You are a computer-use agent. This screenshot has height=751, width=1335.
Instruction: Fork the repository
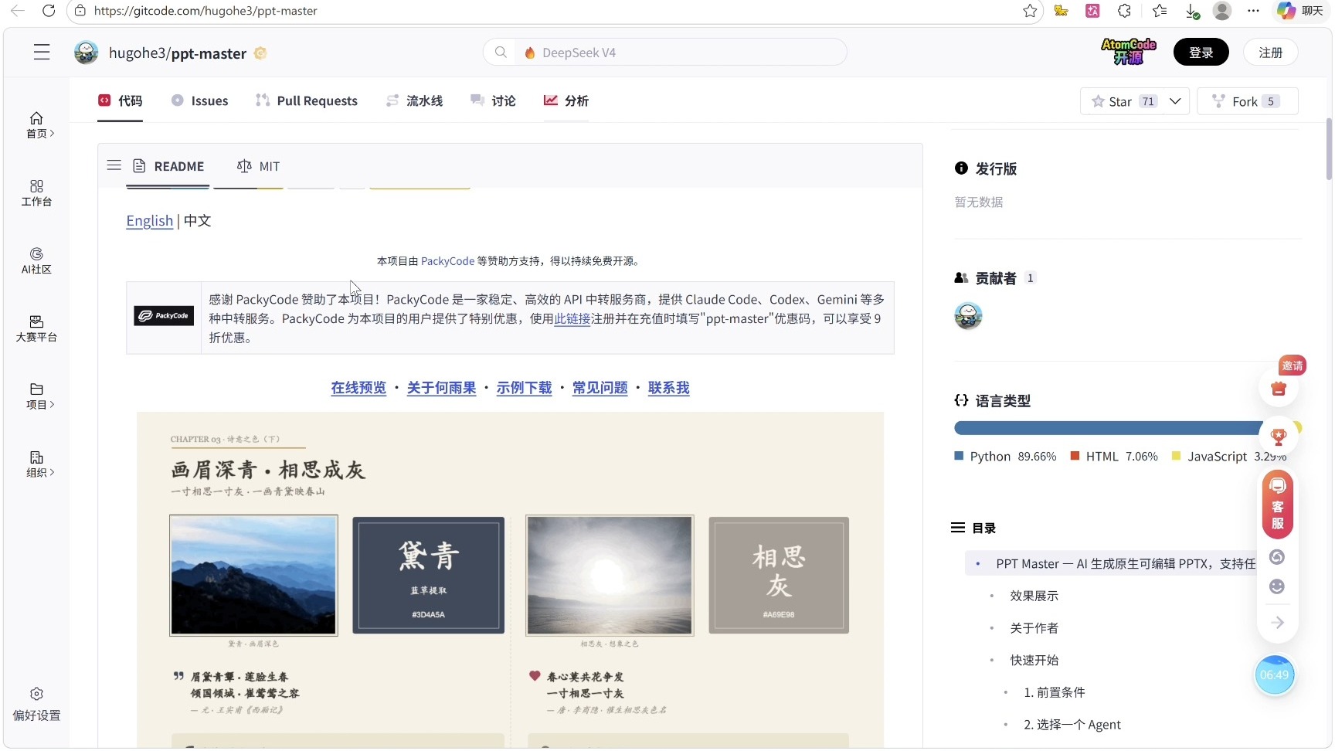point(1248,101)
